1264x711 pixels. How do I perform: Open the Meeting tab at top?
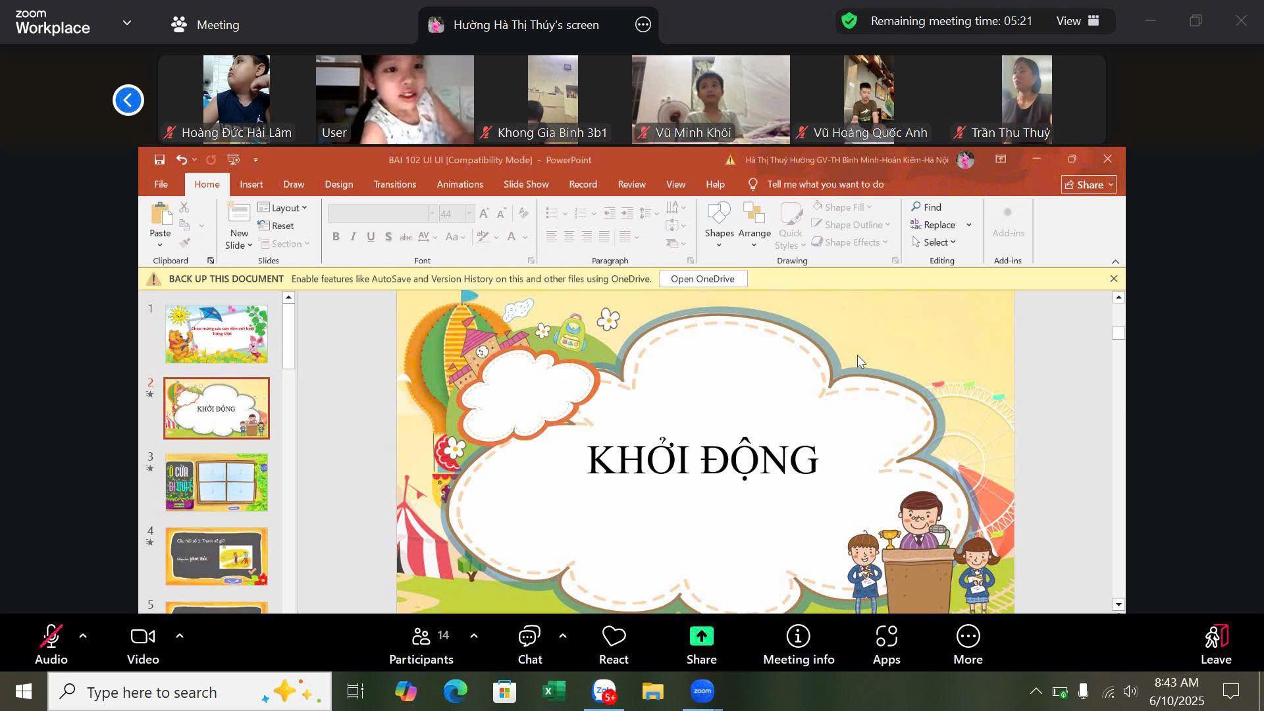[205, 25]
